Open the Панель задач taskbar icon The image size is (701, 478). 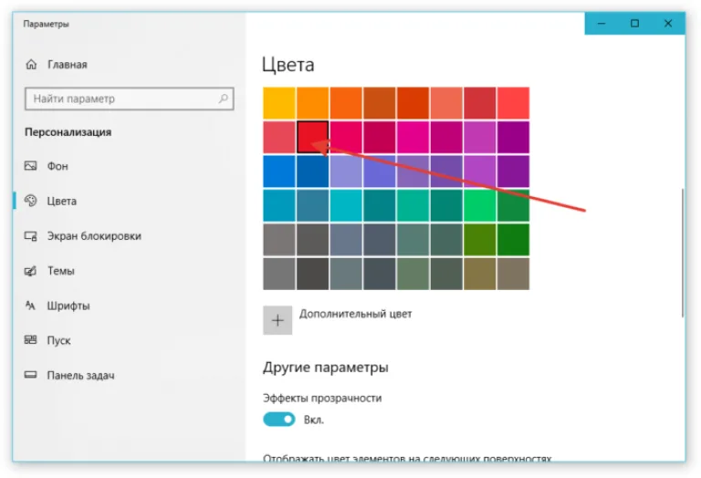[x=30, y=375]
